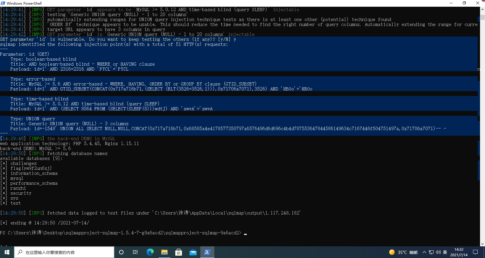Open network status tray icon
Image resolution: width=485 pixels, height=258 pixels.
pyautogui.click(x=431, y=252)
